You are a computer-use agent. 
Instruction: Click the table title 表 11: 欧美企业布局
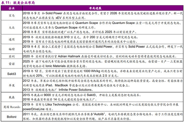click(x=18, y=3)
